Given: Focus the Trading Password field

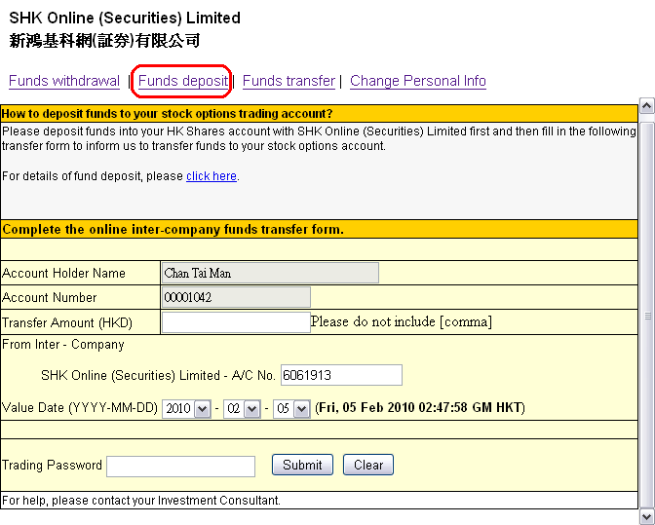Looking at the screenshot, I should tap(180, 466).
